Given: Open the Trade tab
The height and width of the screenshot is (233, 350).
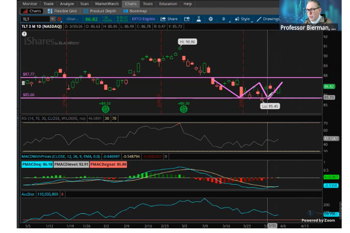Looking at the screenshot, I should (x=48, y=4).
